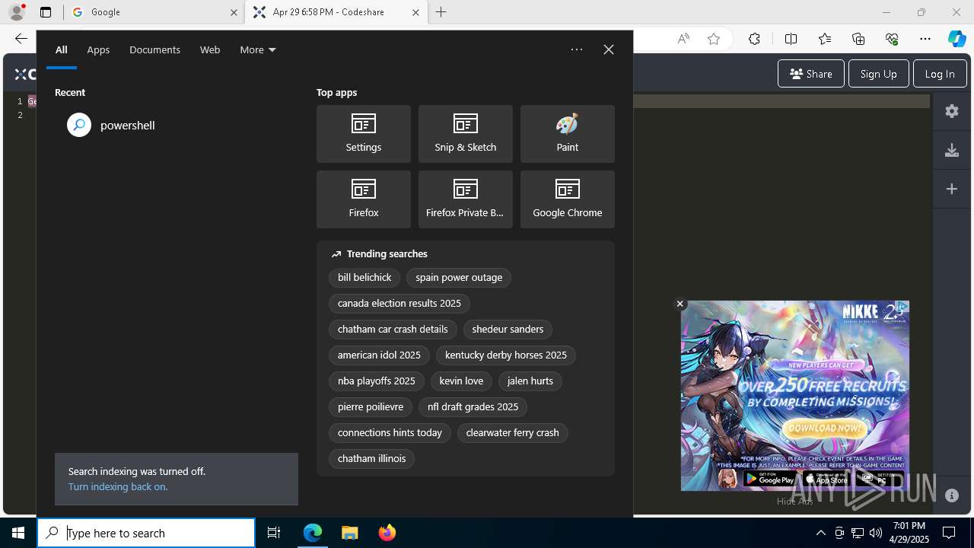Open Firefox Private Browsing tile
Viewport: 974px width, 548px height.
[466, 199]
